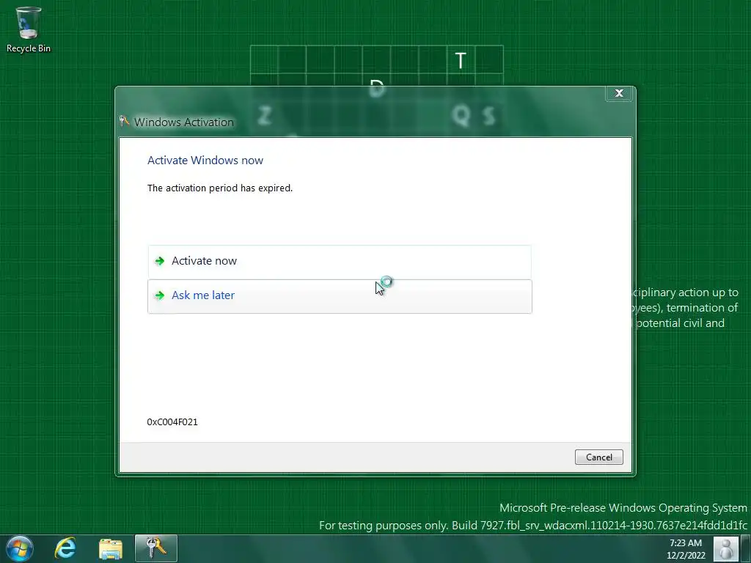Choose the Activate now option

[340, 262]
